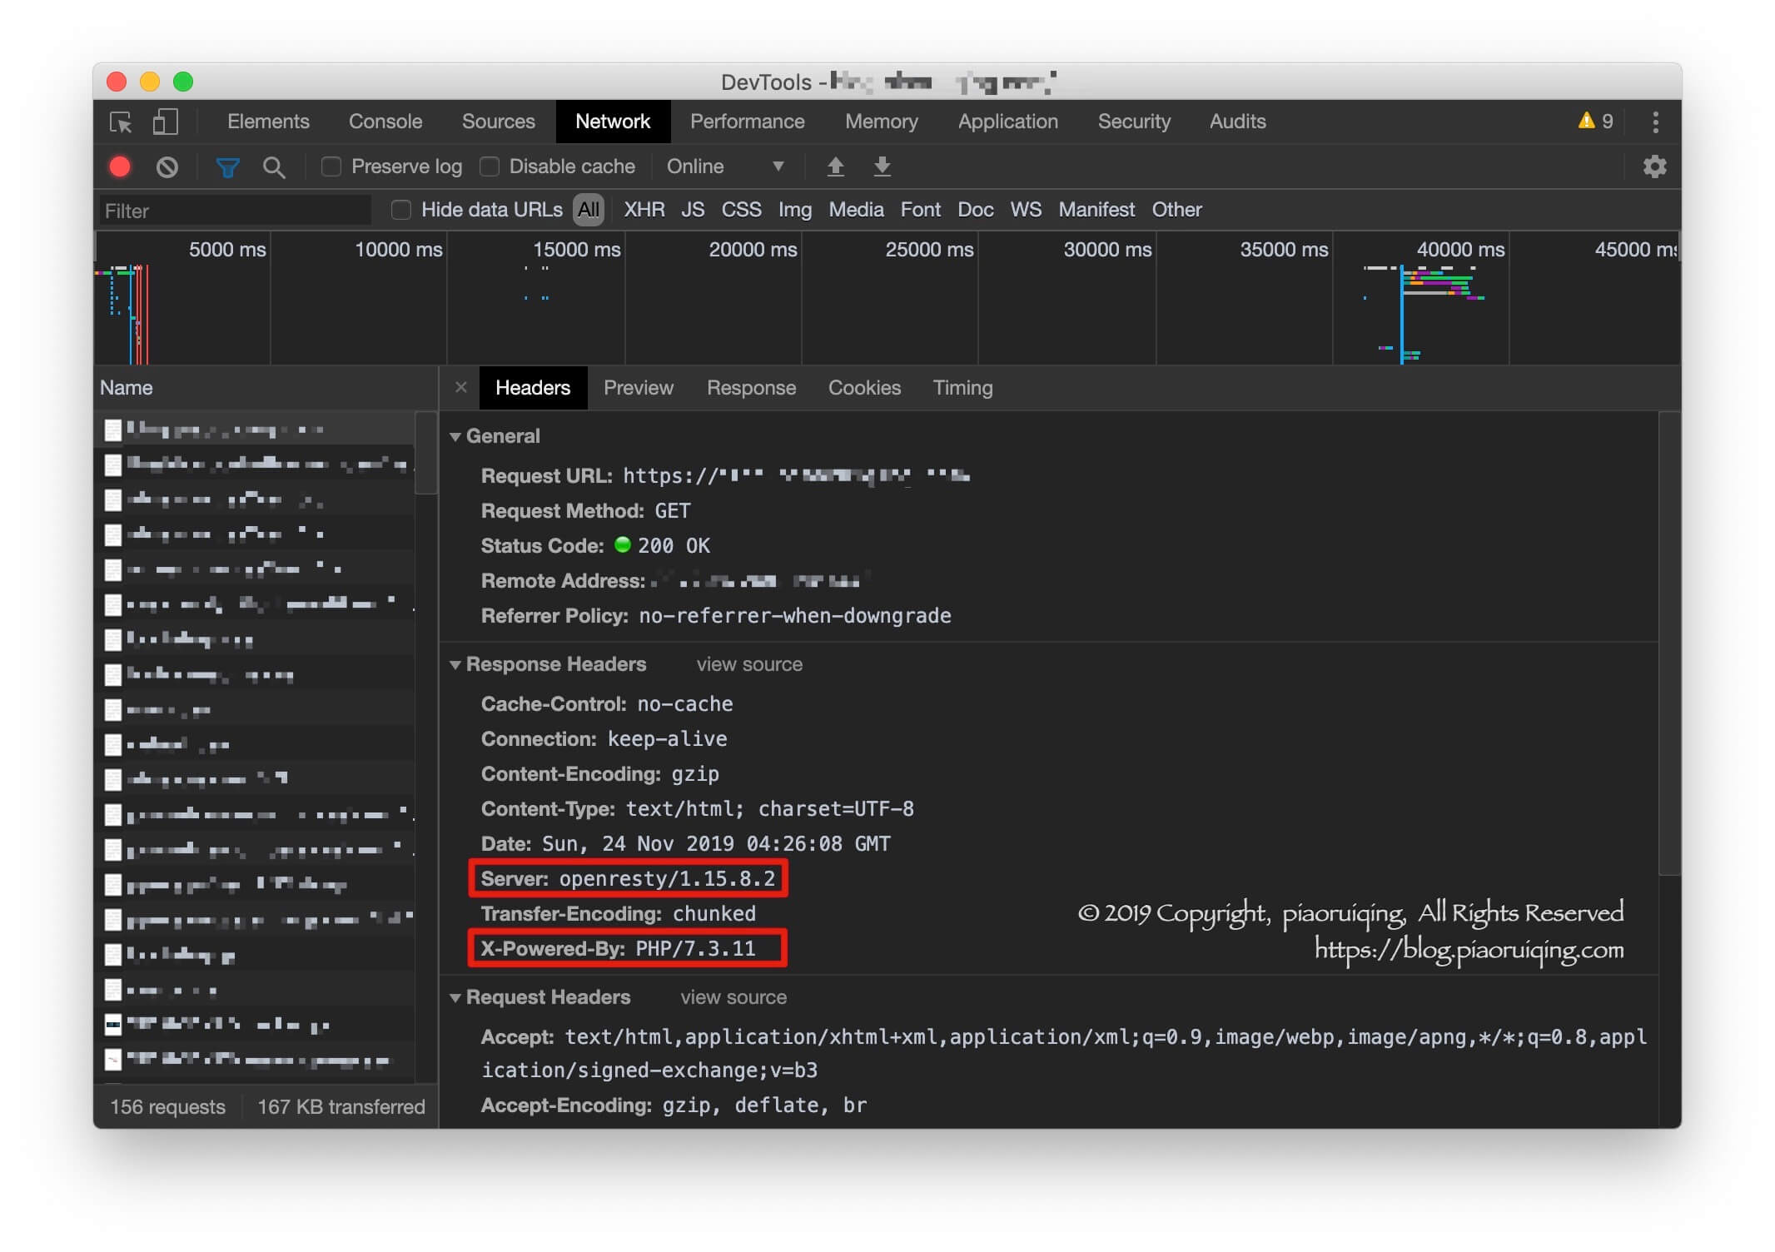Activate the inspect element picker icon
1775x1252 pixels.
click(x=121, y=122)
